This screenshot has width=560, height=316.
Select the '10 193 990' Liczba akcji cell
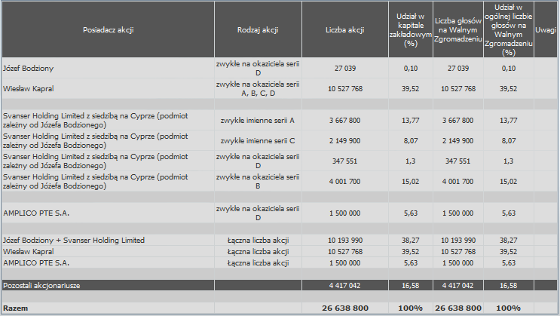tap(345, 241)
